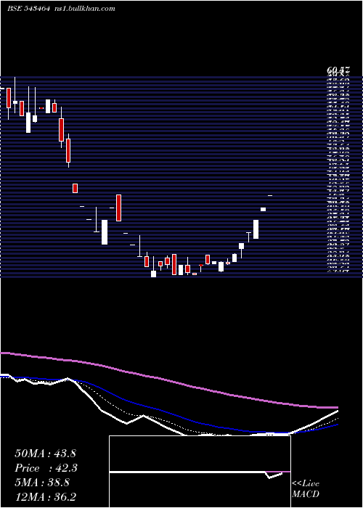
Task: Click the 5MA : 38.8 reading
Action: pyautogui.click(x=42, y=483)
